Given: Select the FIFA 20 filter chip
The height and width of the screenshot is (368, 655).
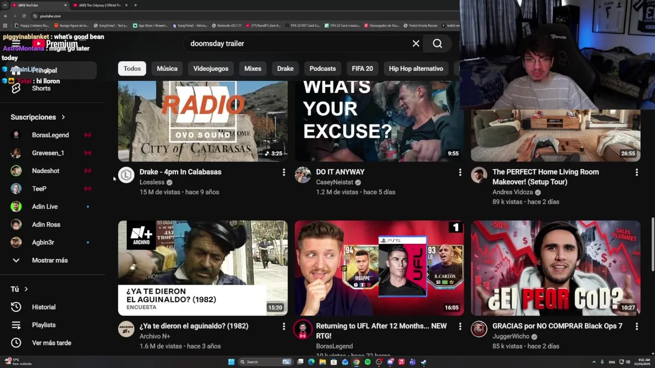Looking at the screenshot, I should pyautogui.click(x=362, y=68).
